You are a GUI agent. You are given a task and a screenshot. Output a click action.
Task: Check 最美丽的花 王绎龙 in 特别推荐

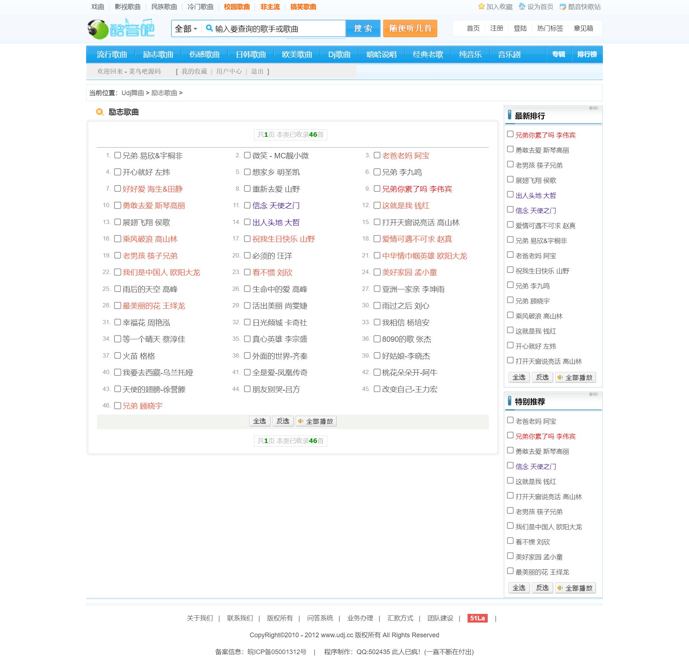point(510,571)
